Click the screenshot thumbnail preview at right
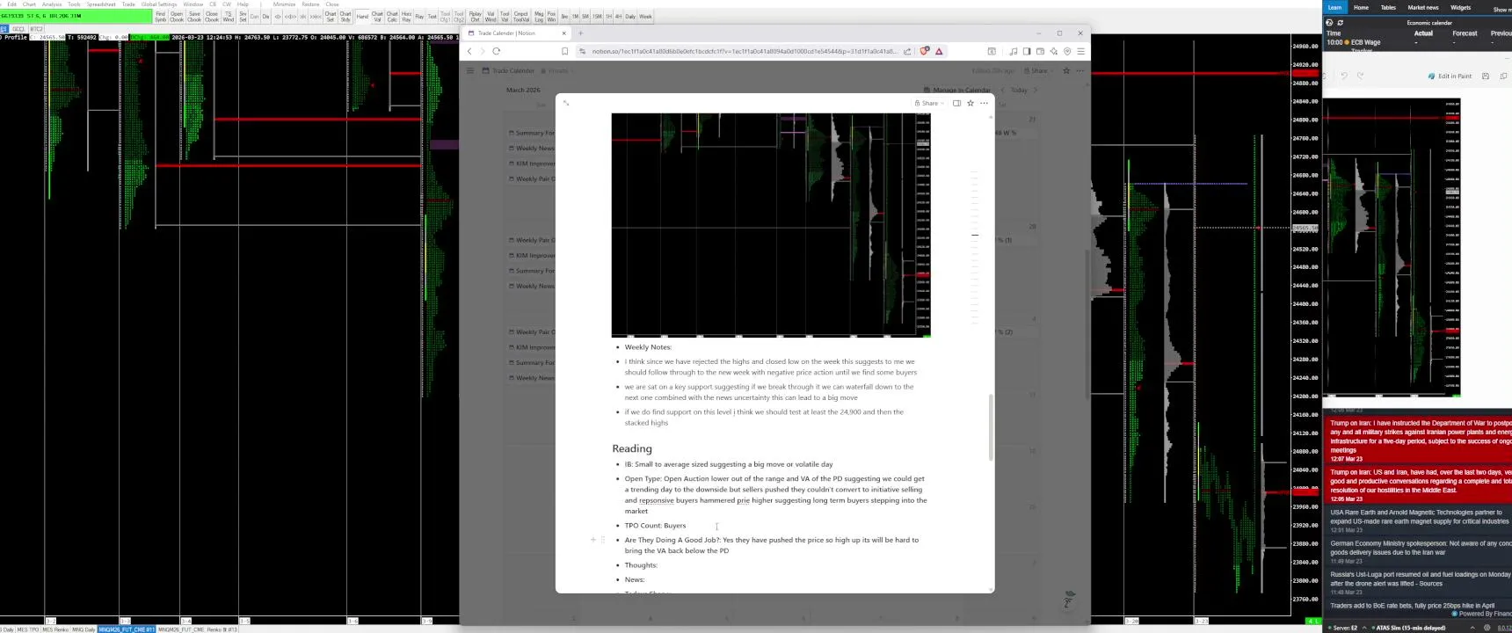Image resolution: width=1512 pixels, height=633 pixels. [x=1392, y=248]
